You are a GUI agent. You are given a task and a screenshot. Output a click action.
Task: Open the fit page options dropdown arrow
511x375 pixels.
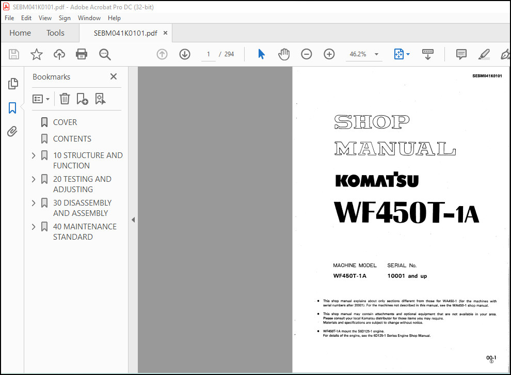point(408,54)
